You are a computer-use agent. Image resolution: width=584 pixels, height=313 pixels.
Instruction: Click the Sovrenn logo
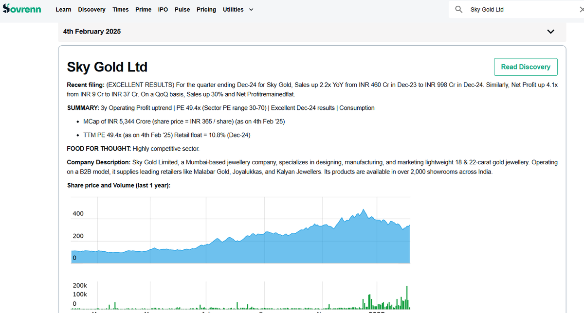(x=22, y=9)
